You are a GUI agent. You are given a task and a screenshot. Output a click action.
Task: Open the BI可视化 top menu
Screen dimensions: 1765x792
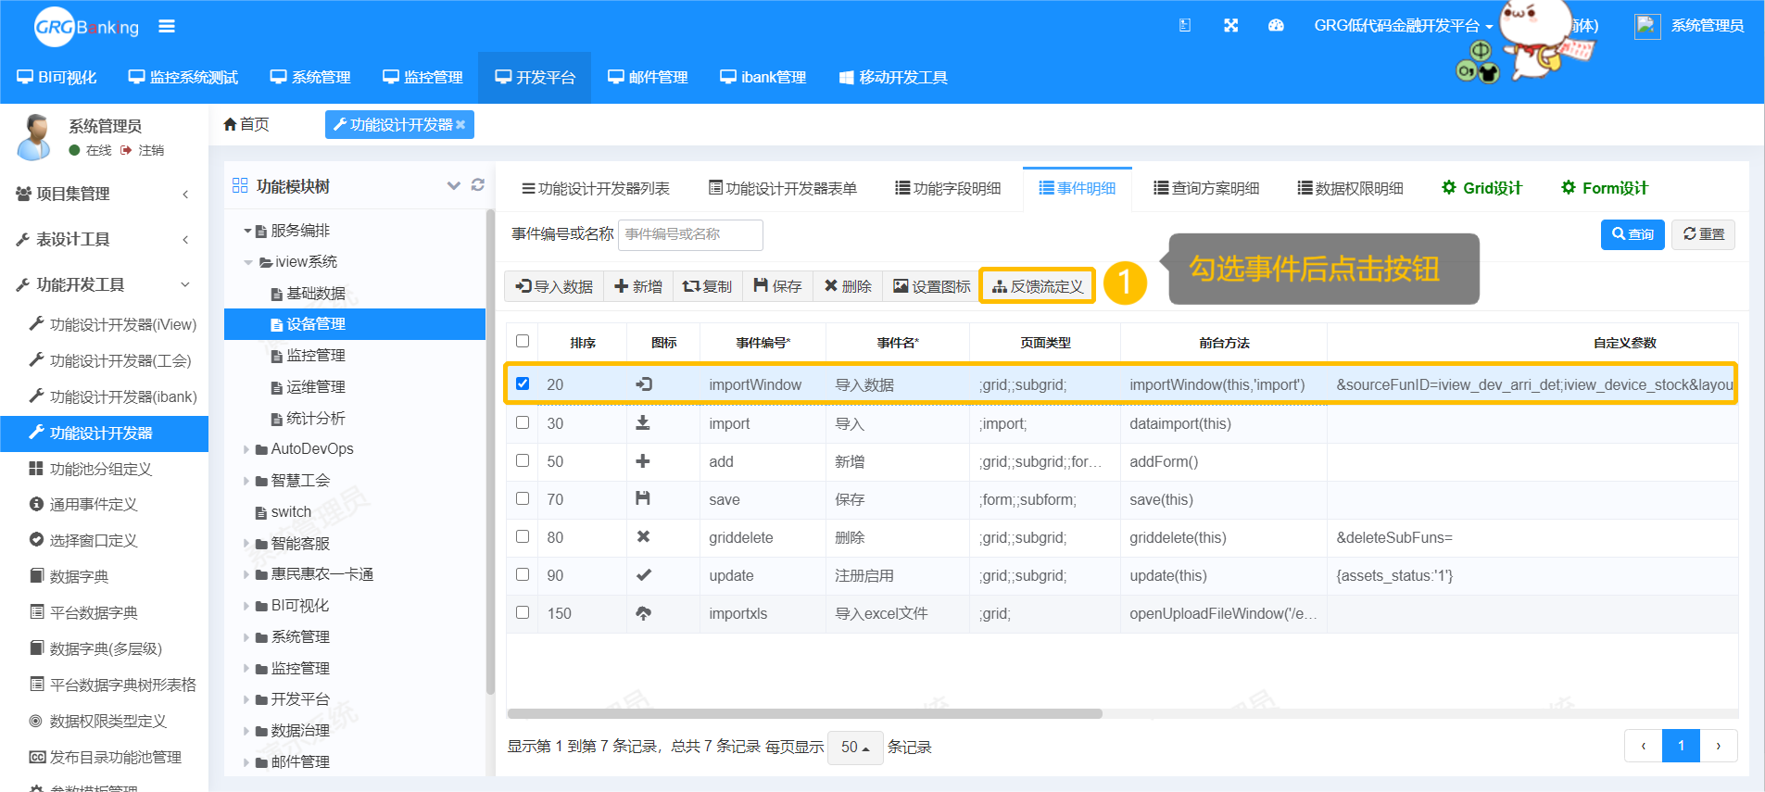(57, 77)
